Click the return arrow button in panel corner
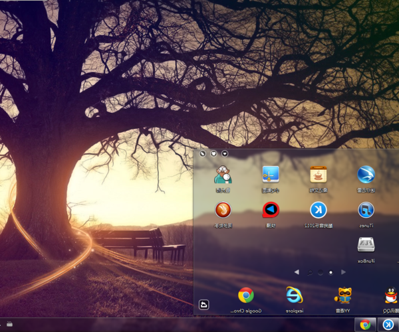Image resolution: width=399 pixels, height=332 pixels. point(204,305)
